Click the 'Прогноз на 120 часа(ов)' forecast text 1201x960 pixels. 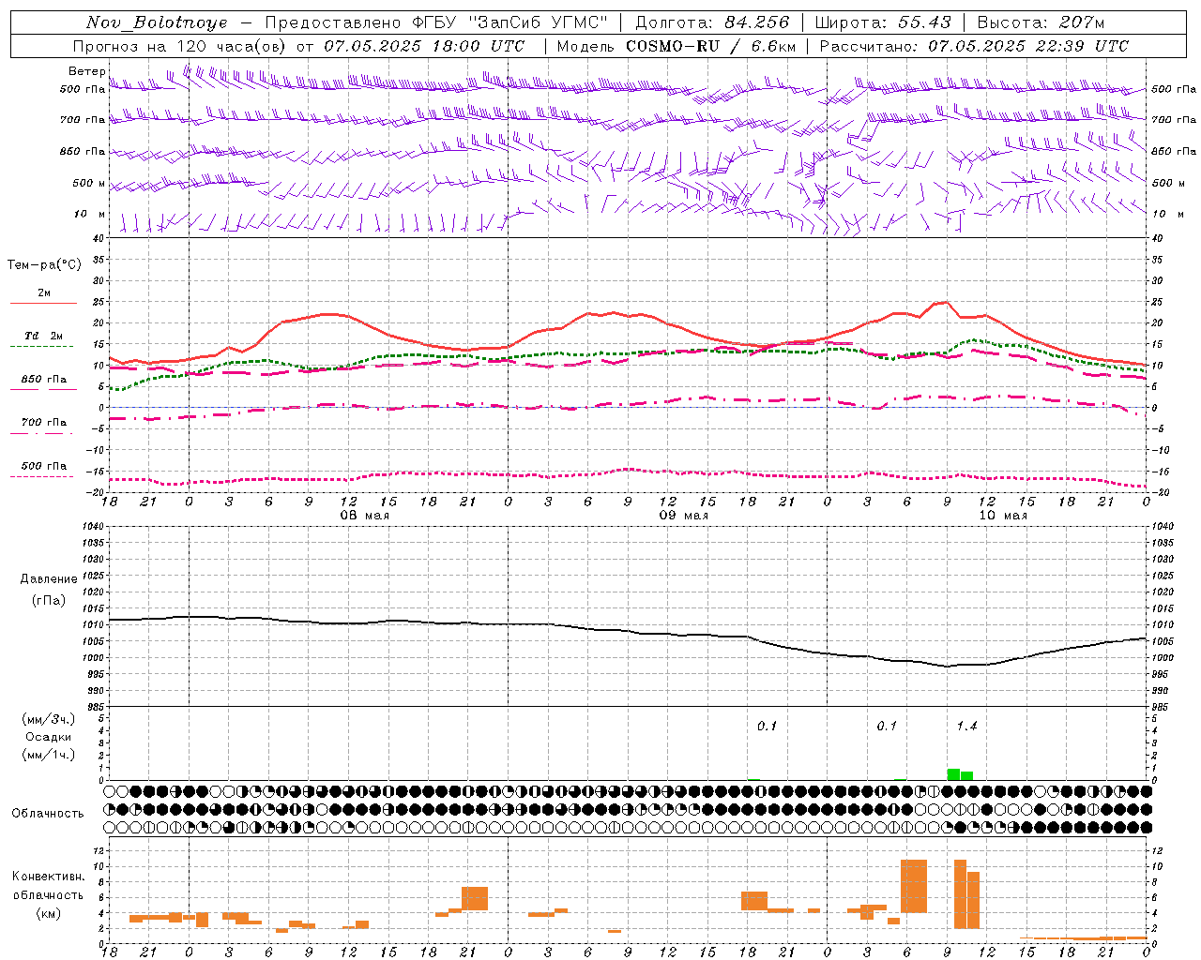181,46
